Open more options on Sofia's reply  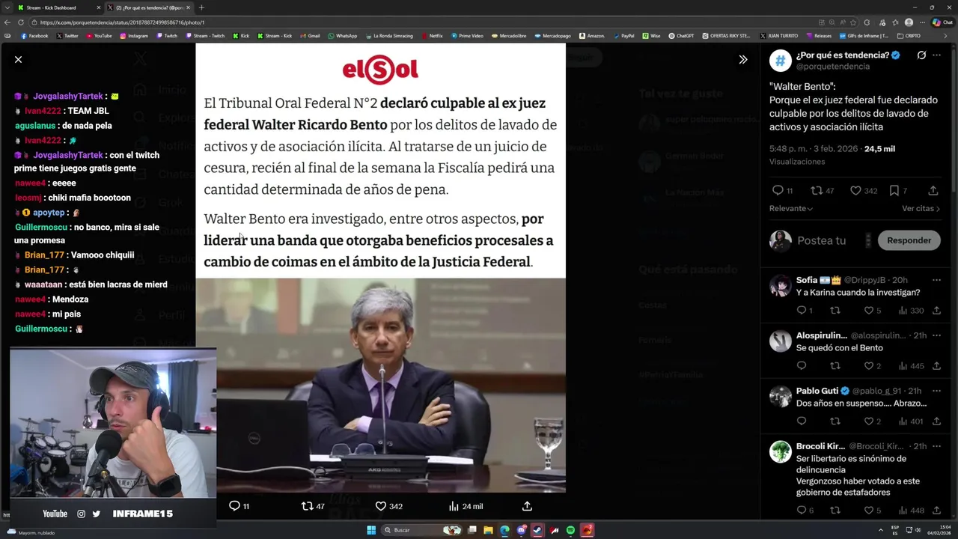tap(936, 280)
